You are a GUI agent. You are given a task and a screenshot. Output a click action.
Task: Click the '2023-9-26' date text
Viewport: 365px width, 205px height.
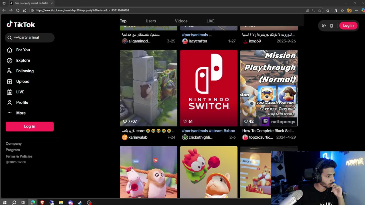coord(286,41)
